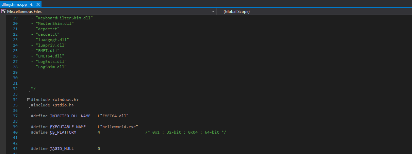Click the TAGID_NULL macro identifier
The height and width of the screenshot is (154, 412).
coord(62,149)
